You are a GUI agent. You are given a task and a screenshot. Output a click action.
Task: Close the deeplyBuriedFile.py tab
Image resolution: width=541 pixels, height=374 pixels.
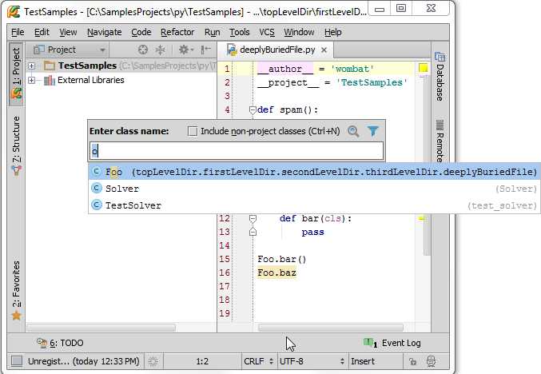tap(324, 50)
